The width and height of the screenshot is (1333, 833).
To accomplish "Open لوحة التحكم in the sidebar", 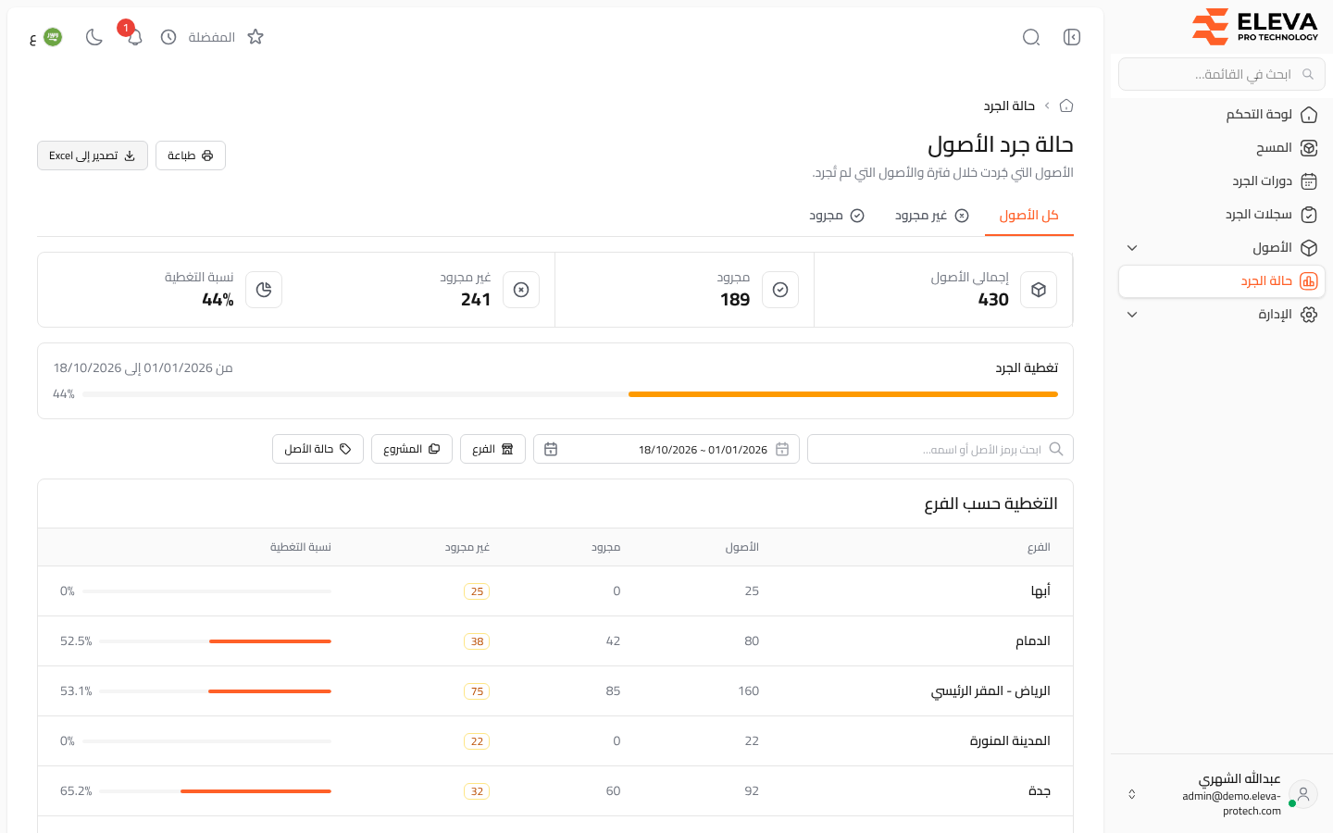I will pyautogui.click(x=1222, y=115).
